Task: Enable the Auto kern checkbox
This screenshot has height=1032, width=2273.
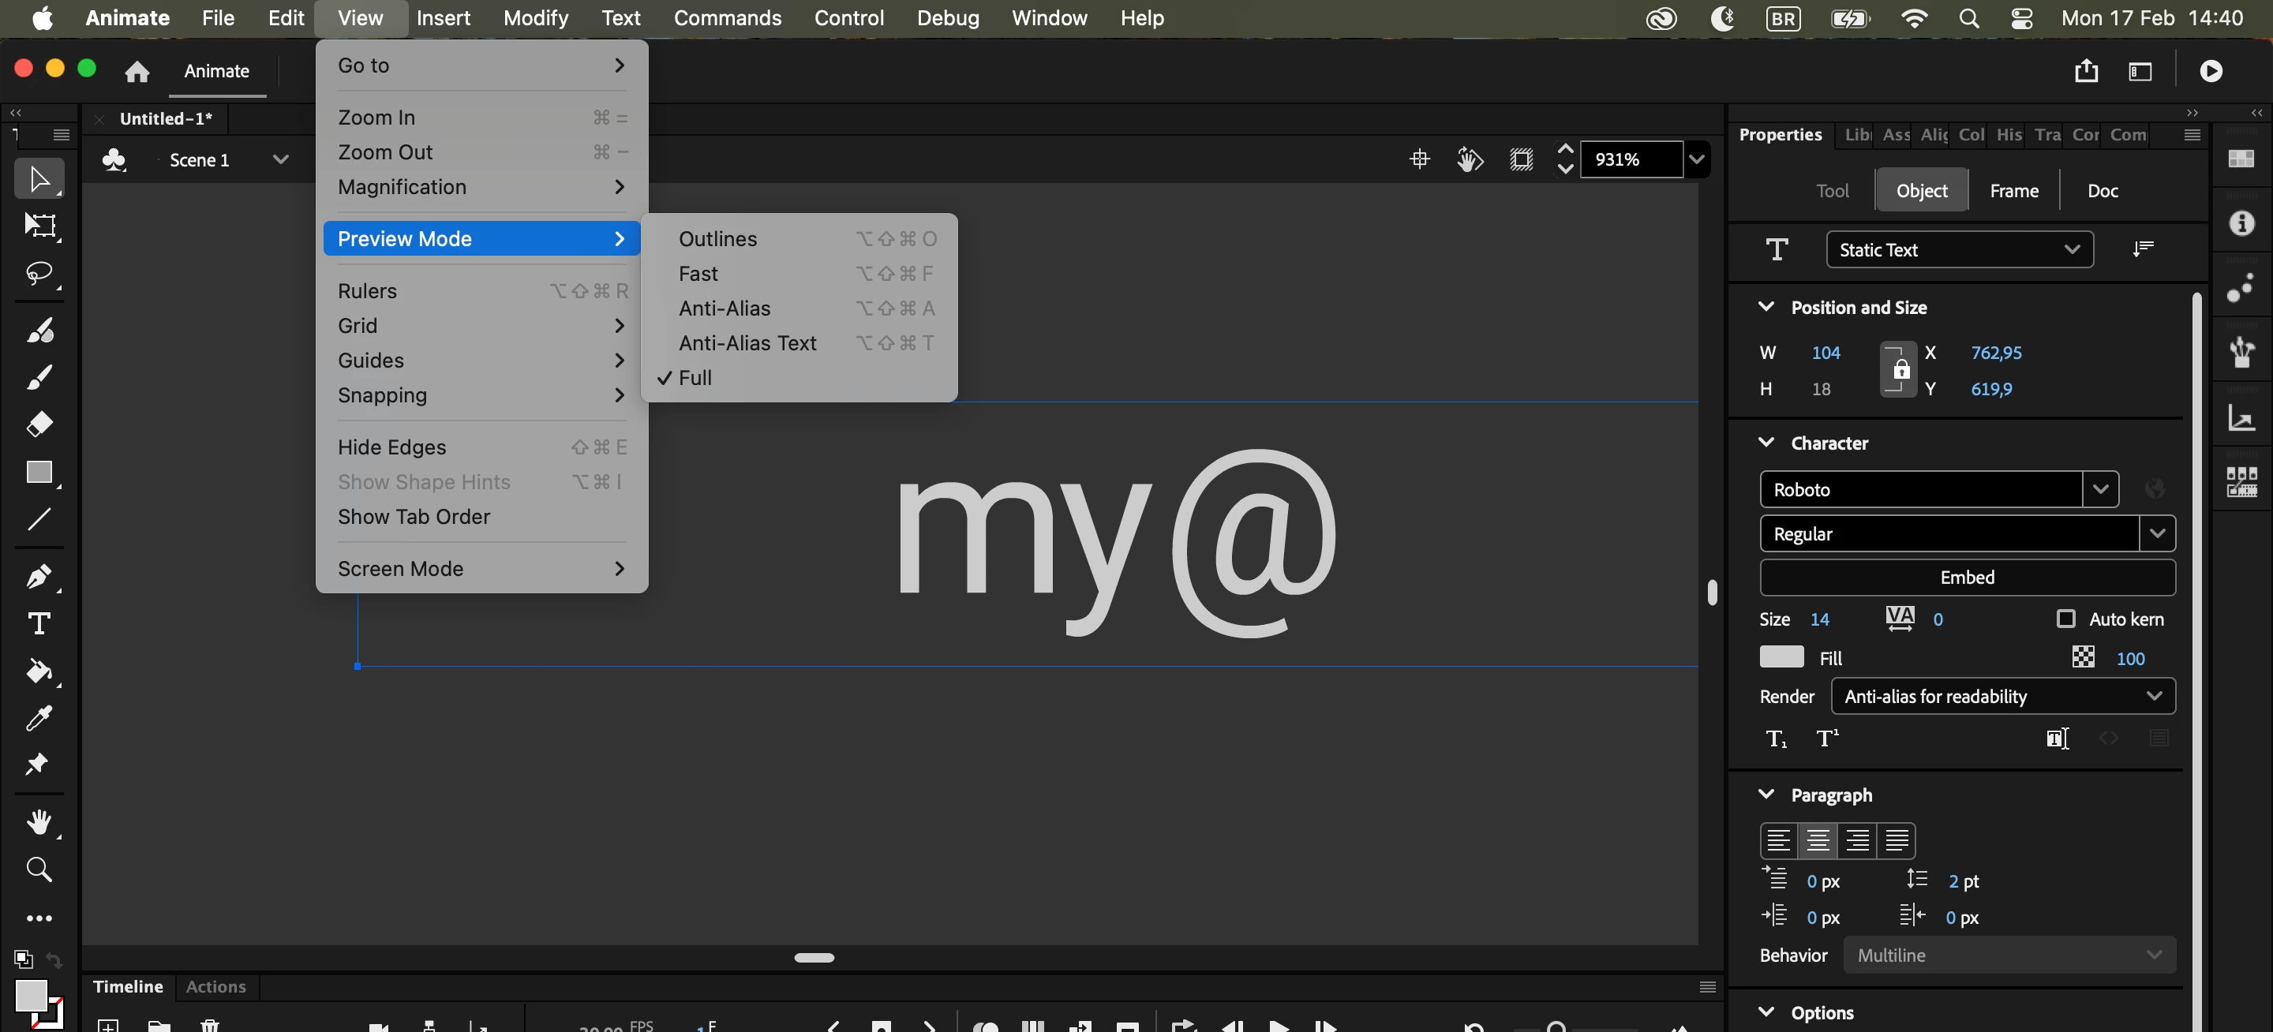Action: click(x=2065, y=619)
